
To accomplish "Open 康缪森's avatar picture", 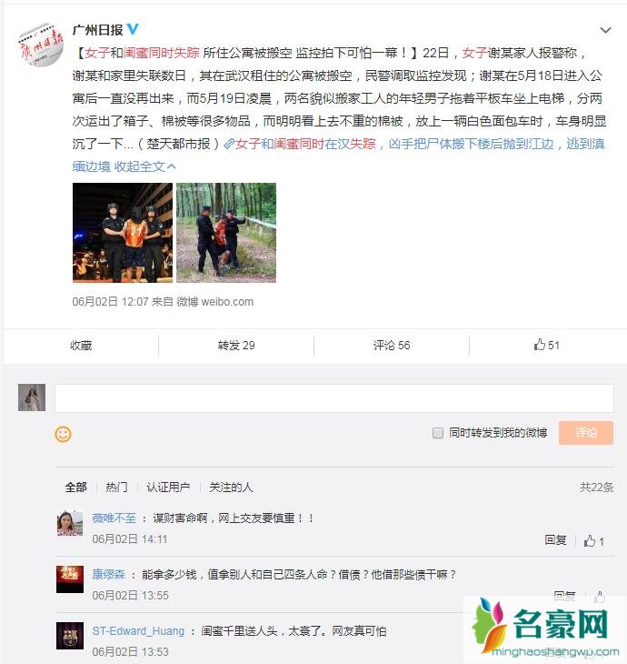I will tap(70, 579).
